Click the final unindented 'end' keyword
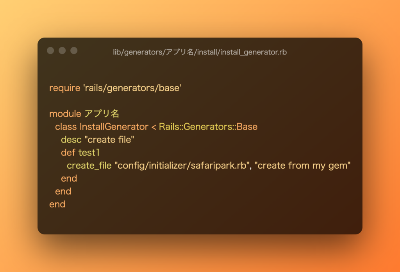The width and height of the screenshot is (400, 272). 57,204
